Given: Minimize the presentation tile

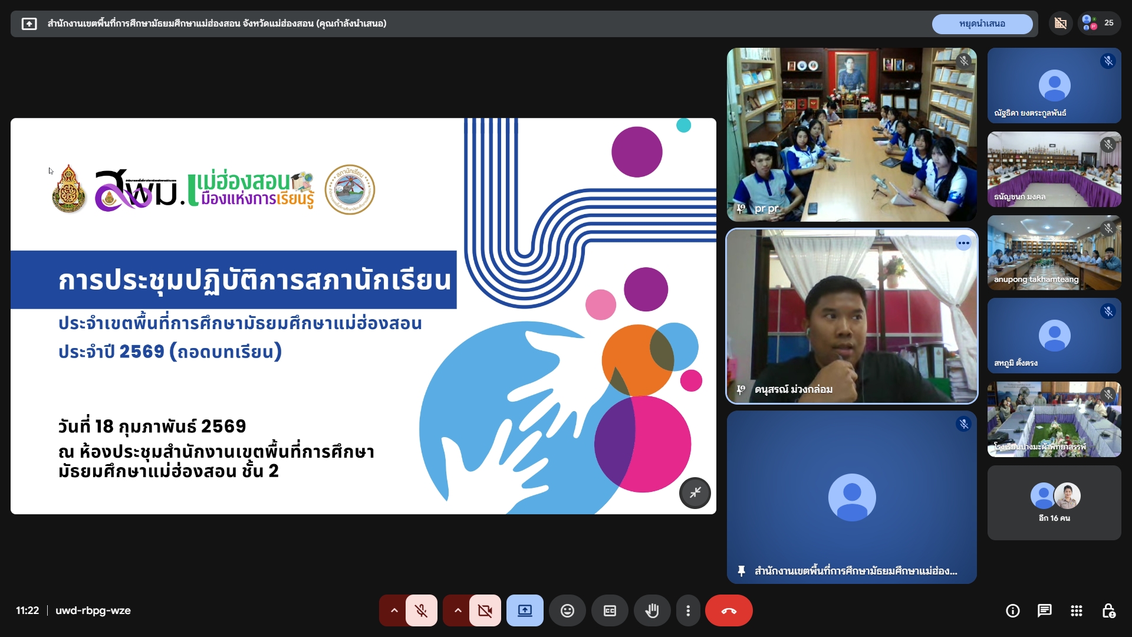Looking at the screenshot, I should (696, 493).
